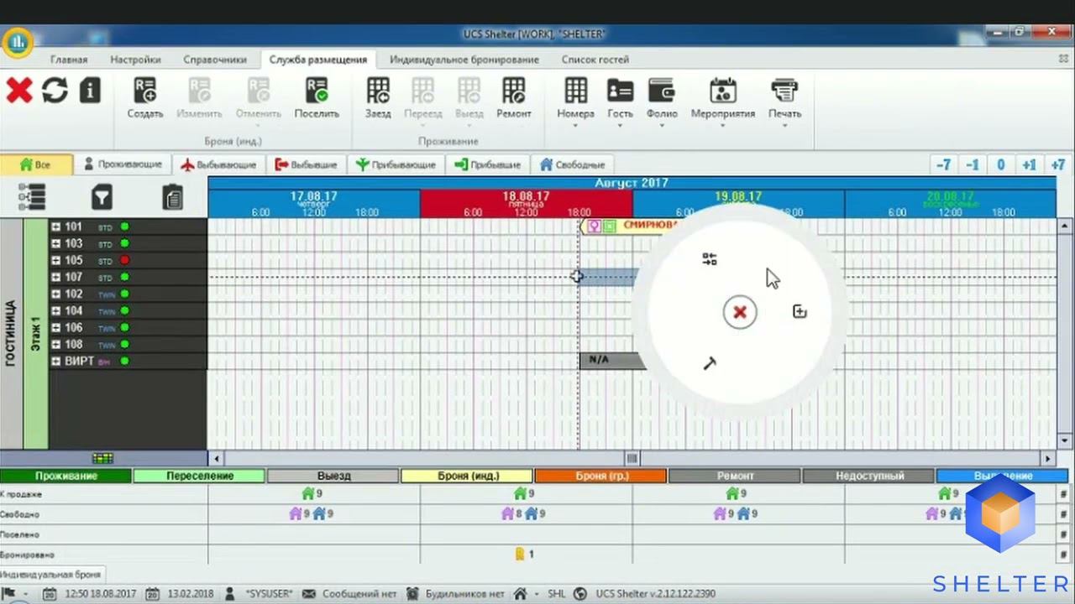Click the +7 days button

[1058, 164]
